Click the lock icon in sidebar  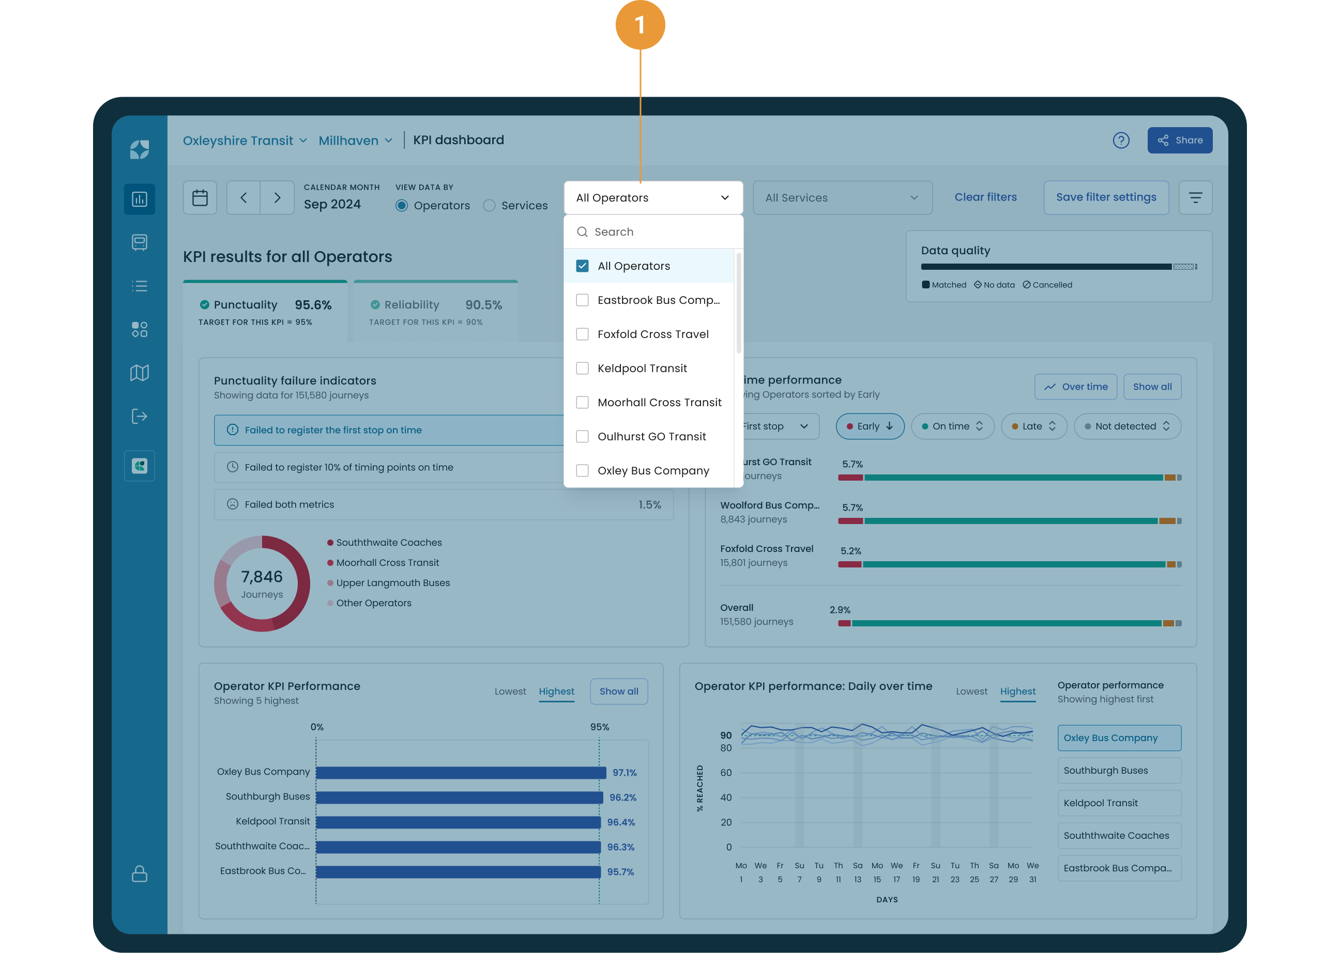click(x=139, y=874)
